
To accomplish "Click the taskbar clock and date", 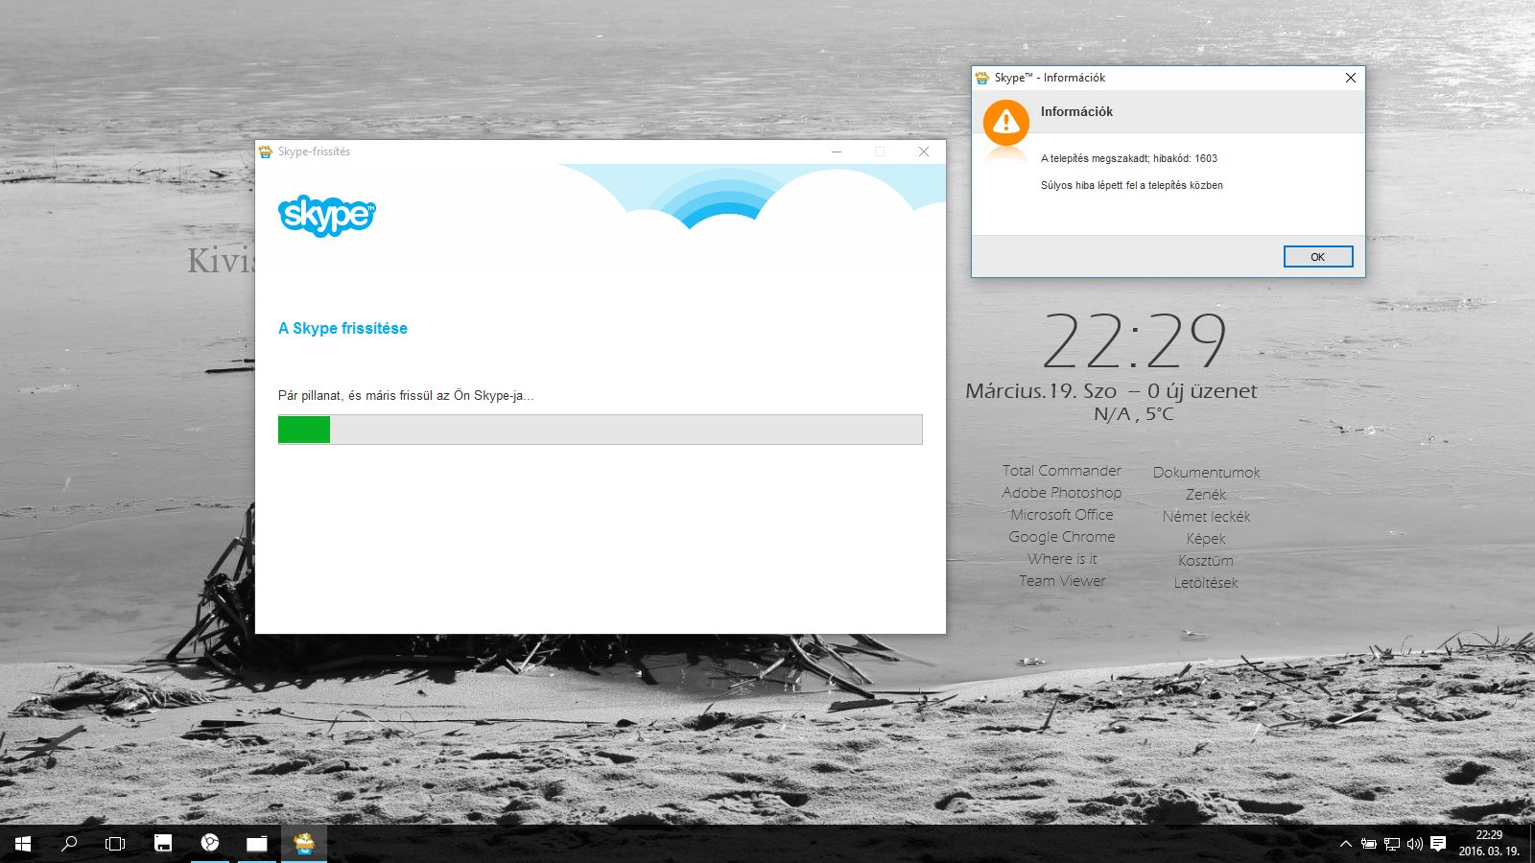I will pyautogui.click(x=1489, y=844).
